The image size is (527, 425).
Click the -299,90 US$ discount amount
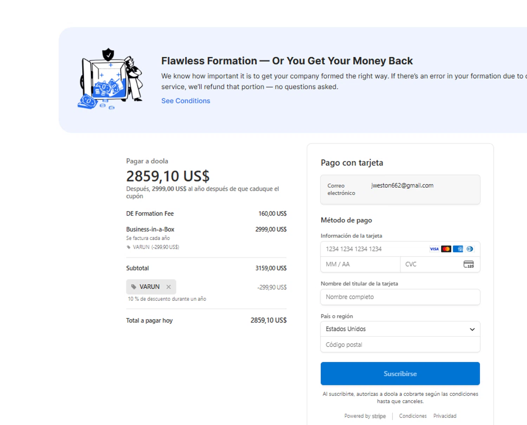tap(272, 287)
